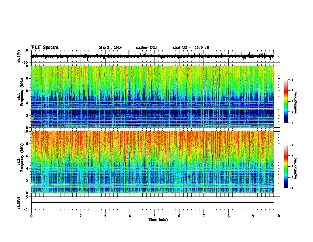Click the "2" tick on ch.1 frequency axis
This screenshot has width=313, height=242.
(x=27, y=115)
